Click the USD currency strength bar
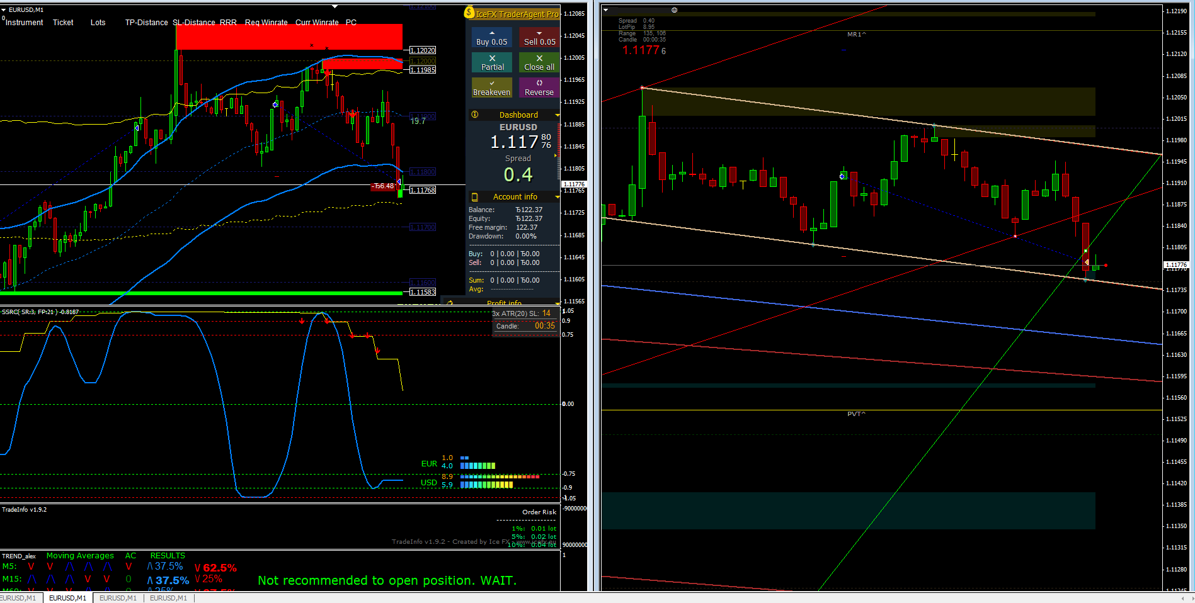Image resolution: width=1195 pixels, height=603 pixels. pos(487,485)
